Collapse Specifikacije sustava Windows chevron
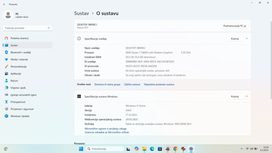272x153 pixels. tap(247, 96)
